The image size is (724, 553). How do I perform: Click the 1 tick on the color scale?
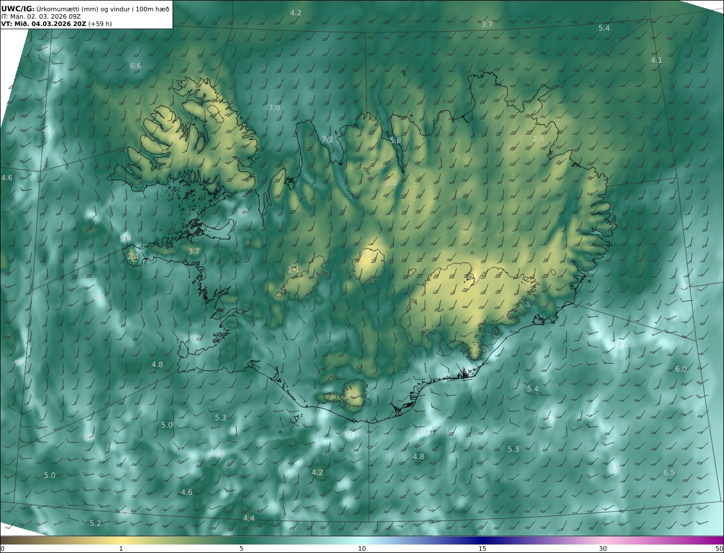tap(121, 548)
